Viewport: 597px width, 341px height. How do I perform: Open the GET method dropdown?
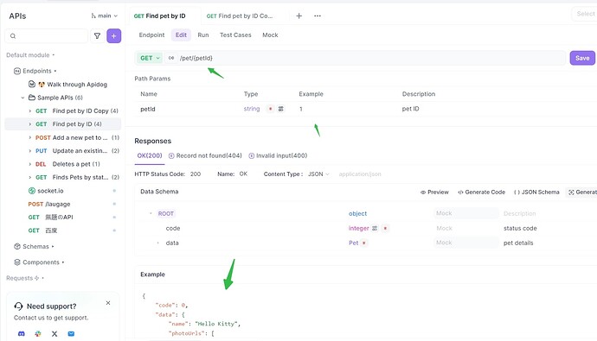tap(150, 58)
